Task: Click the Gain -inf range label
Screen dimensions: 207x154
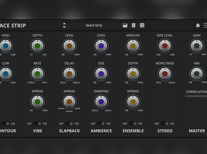Action: pyautogui.click(x=190, y=55)
